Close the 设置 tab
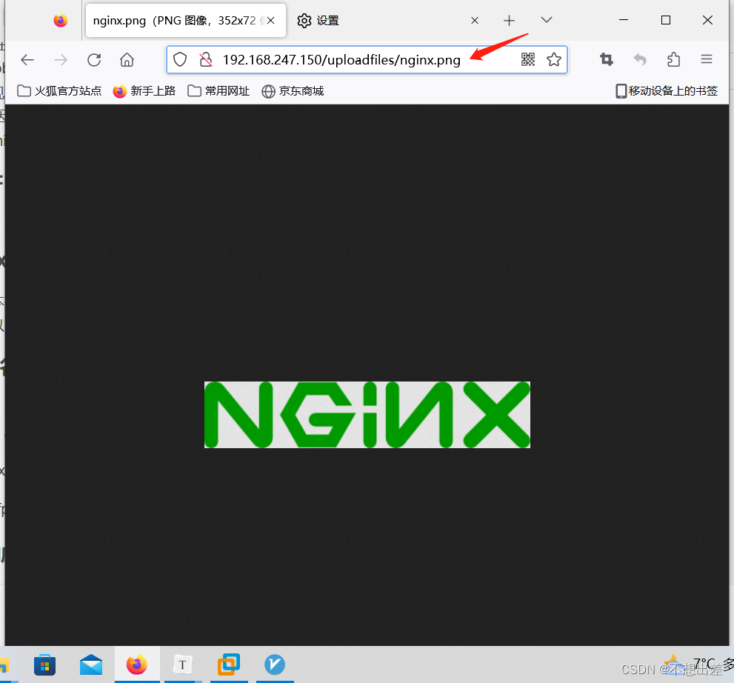Image resolution: width=734 pixels, height=683 pixels. pyautogui.click(x=475, y=21)
